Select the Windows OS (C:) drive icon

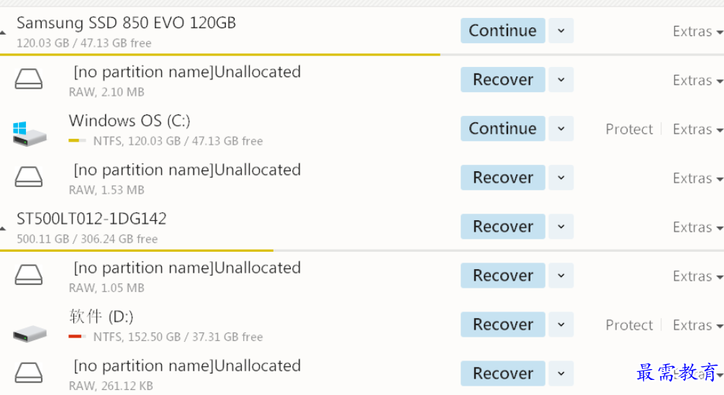coord(30,134)
